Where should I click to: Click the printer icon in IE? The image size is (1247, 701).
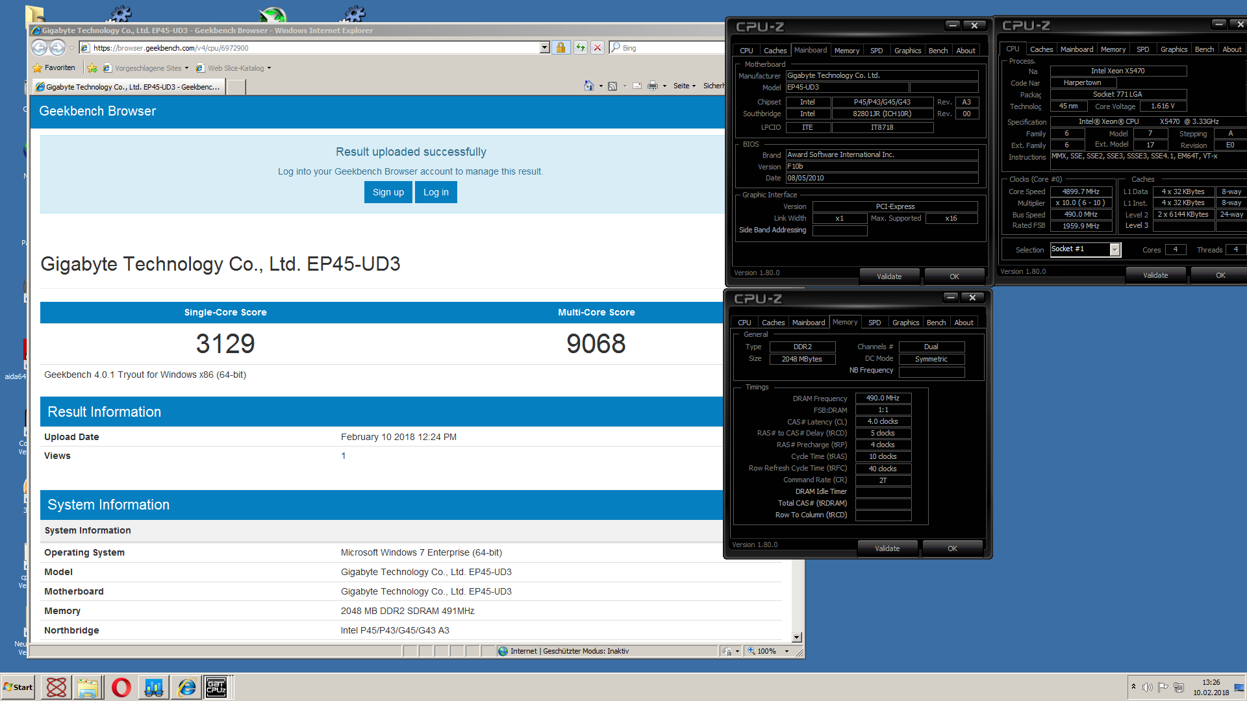click(x=653, y=86)
